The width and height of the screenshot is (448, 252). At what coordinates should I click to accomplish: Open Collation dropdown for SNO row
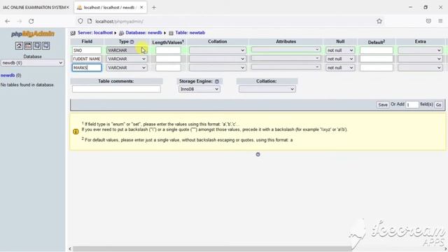coord(217,50)
